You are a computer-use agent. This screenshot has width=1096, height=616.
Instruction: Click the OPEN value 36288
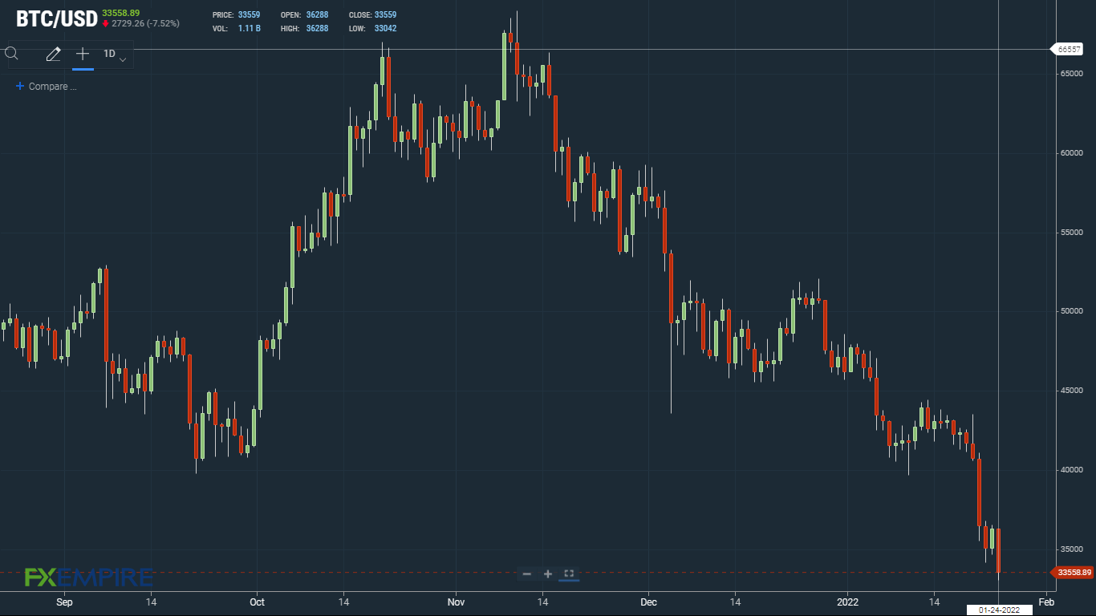pyautogui.click(x=317, y=15)
